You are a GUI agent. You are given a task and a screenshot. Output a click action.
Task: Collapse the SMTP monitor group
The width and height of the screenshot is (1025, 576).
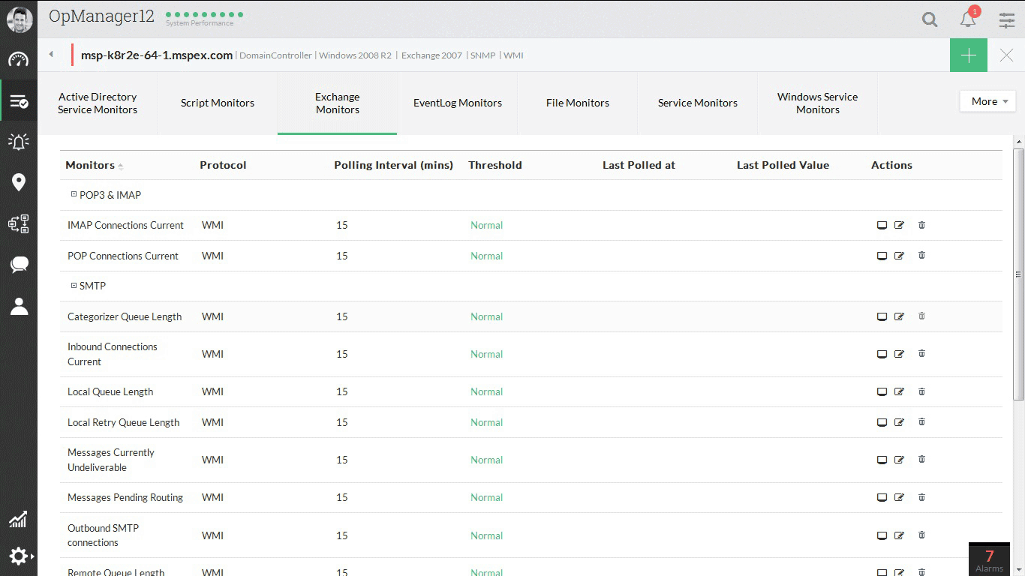73,286
